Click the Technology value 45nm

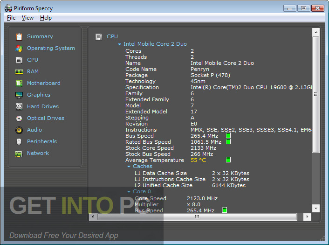click(x=198, y=81)
